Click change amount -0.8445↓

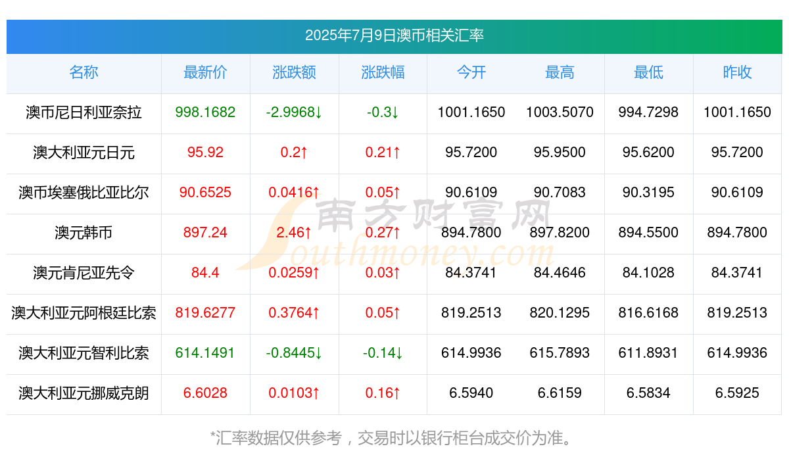pyautogui.click(x=294, y=353)
